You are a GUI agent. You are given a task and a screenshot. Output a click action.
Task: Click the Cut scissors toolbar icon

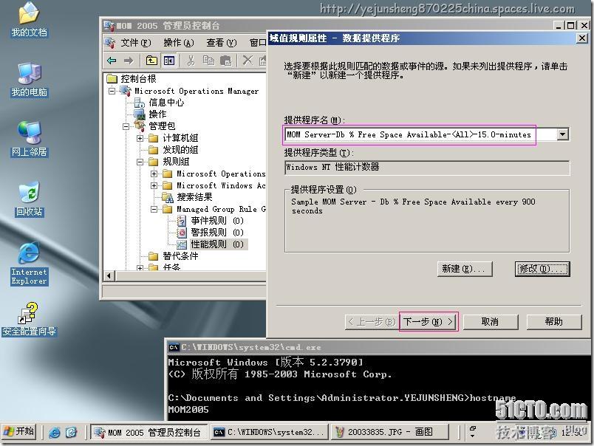coord(191,61)
